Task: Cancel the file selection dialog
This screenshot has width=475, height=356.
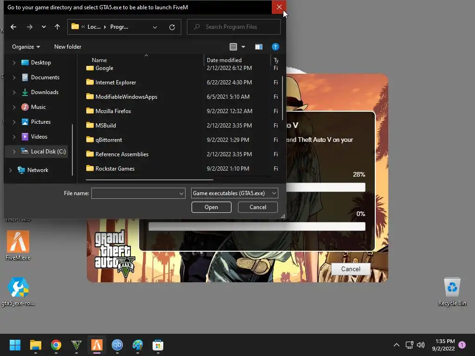Action: (258, 207)
